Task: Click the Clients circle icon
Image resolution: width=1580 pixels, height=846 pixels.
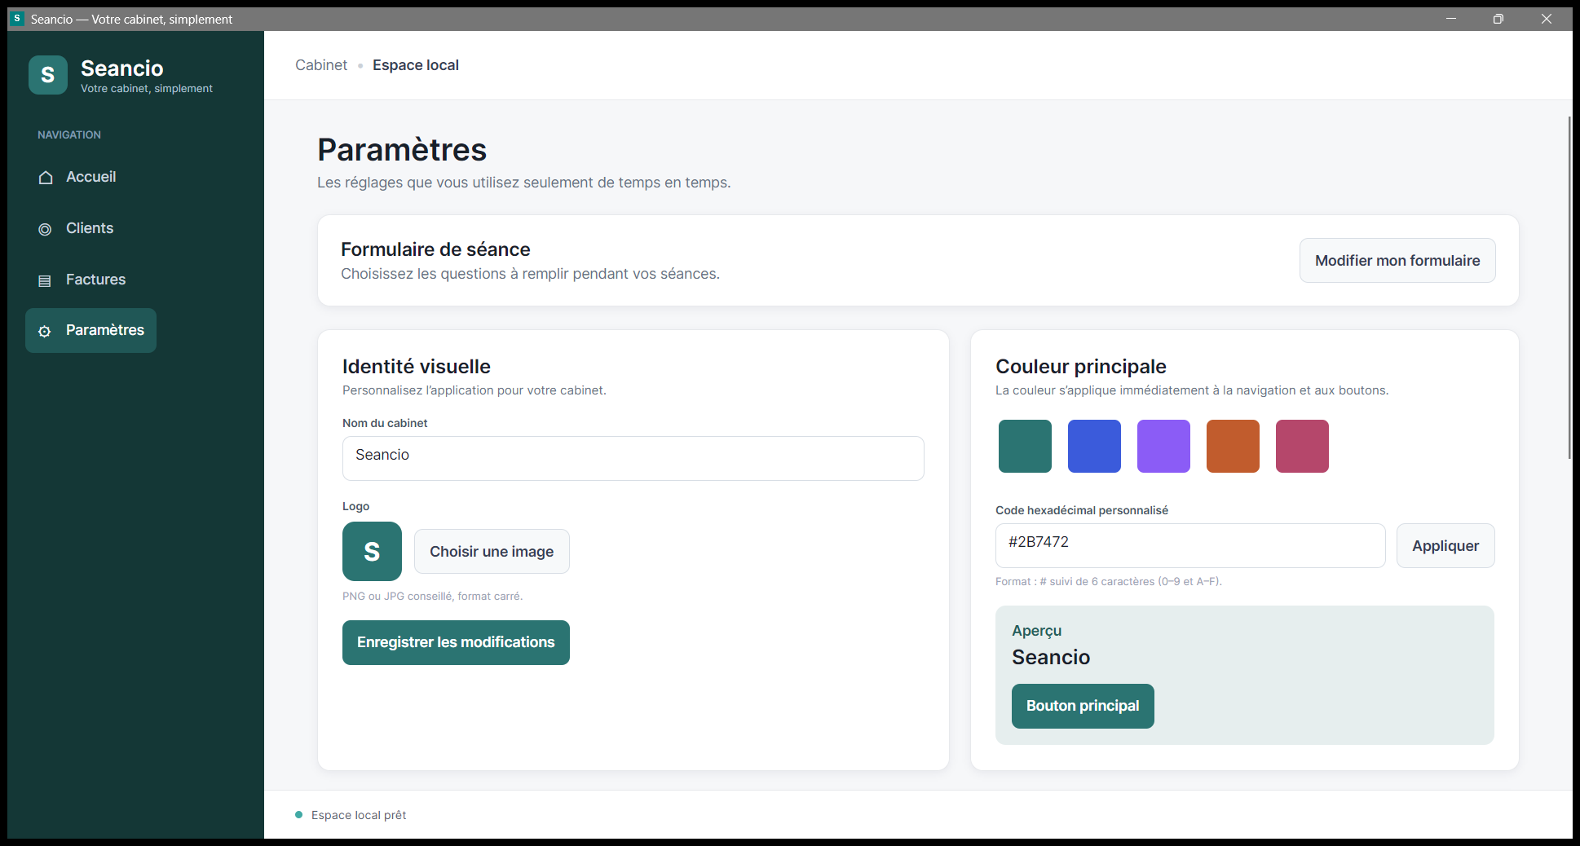Action: click(45, 229)
